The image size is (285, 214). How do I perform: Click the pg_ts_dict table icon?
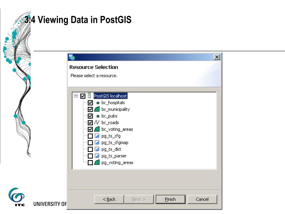97,149
